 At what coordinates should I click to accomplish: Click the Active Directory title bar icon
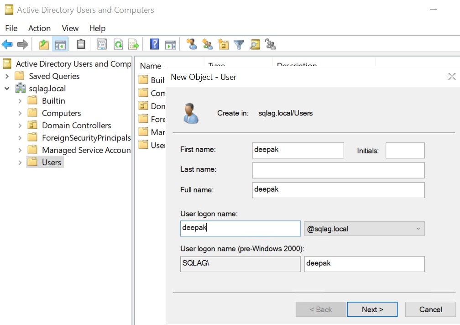point(9,10)
